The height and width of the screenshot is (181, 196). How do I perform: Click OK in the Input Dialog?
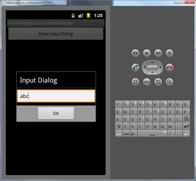[56, 113]
